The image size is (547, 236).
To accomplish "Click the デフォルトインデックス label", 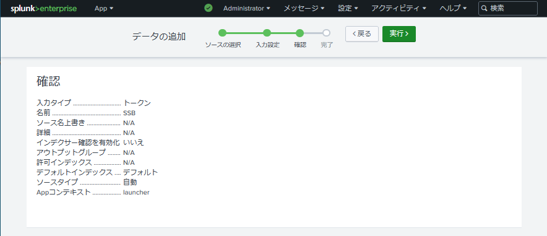I will [x=75, y=172].
